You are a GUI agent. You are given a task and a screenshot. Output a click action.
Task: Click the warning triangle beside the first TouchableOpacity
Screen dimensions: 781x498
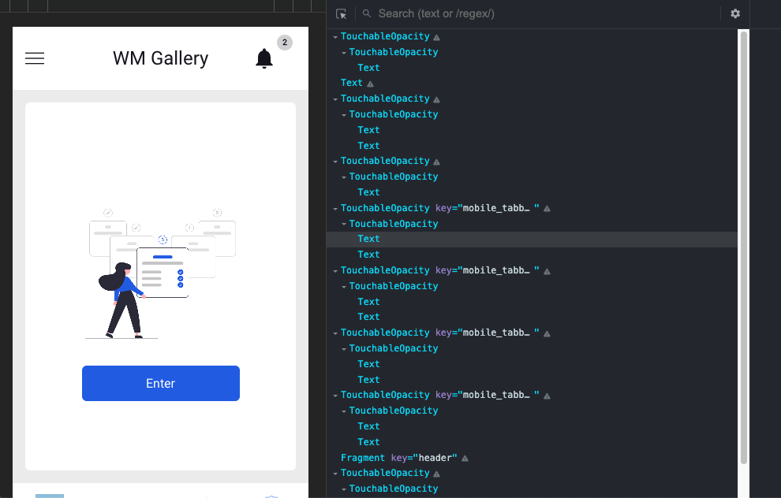(437, 36)
